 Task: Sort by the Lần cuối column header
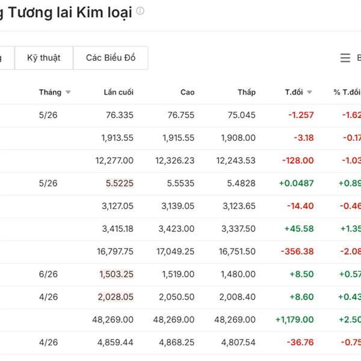119,92
